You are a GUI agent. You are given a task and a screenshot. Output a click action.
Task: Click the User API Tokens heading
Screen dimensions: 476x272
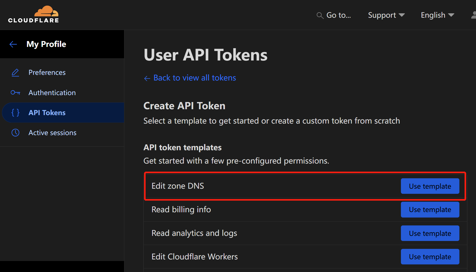pos(206,55)
